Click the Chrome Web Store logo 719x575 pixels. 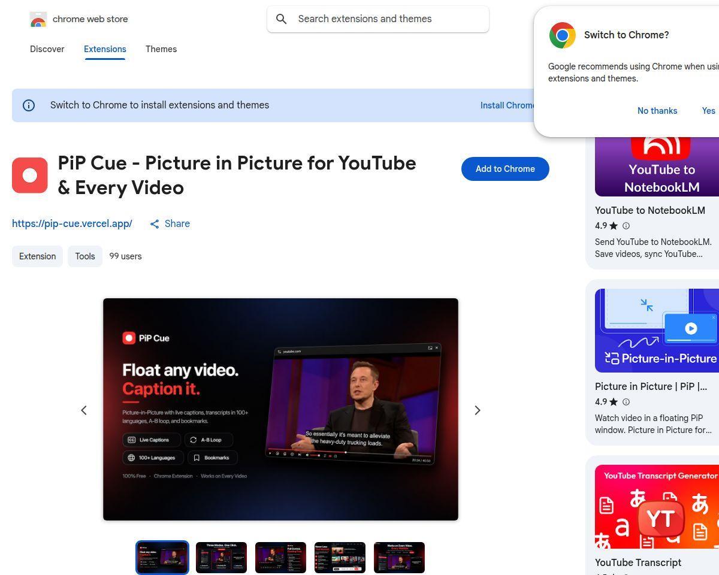38,19
